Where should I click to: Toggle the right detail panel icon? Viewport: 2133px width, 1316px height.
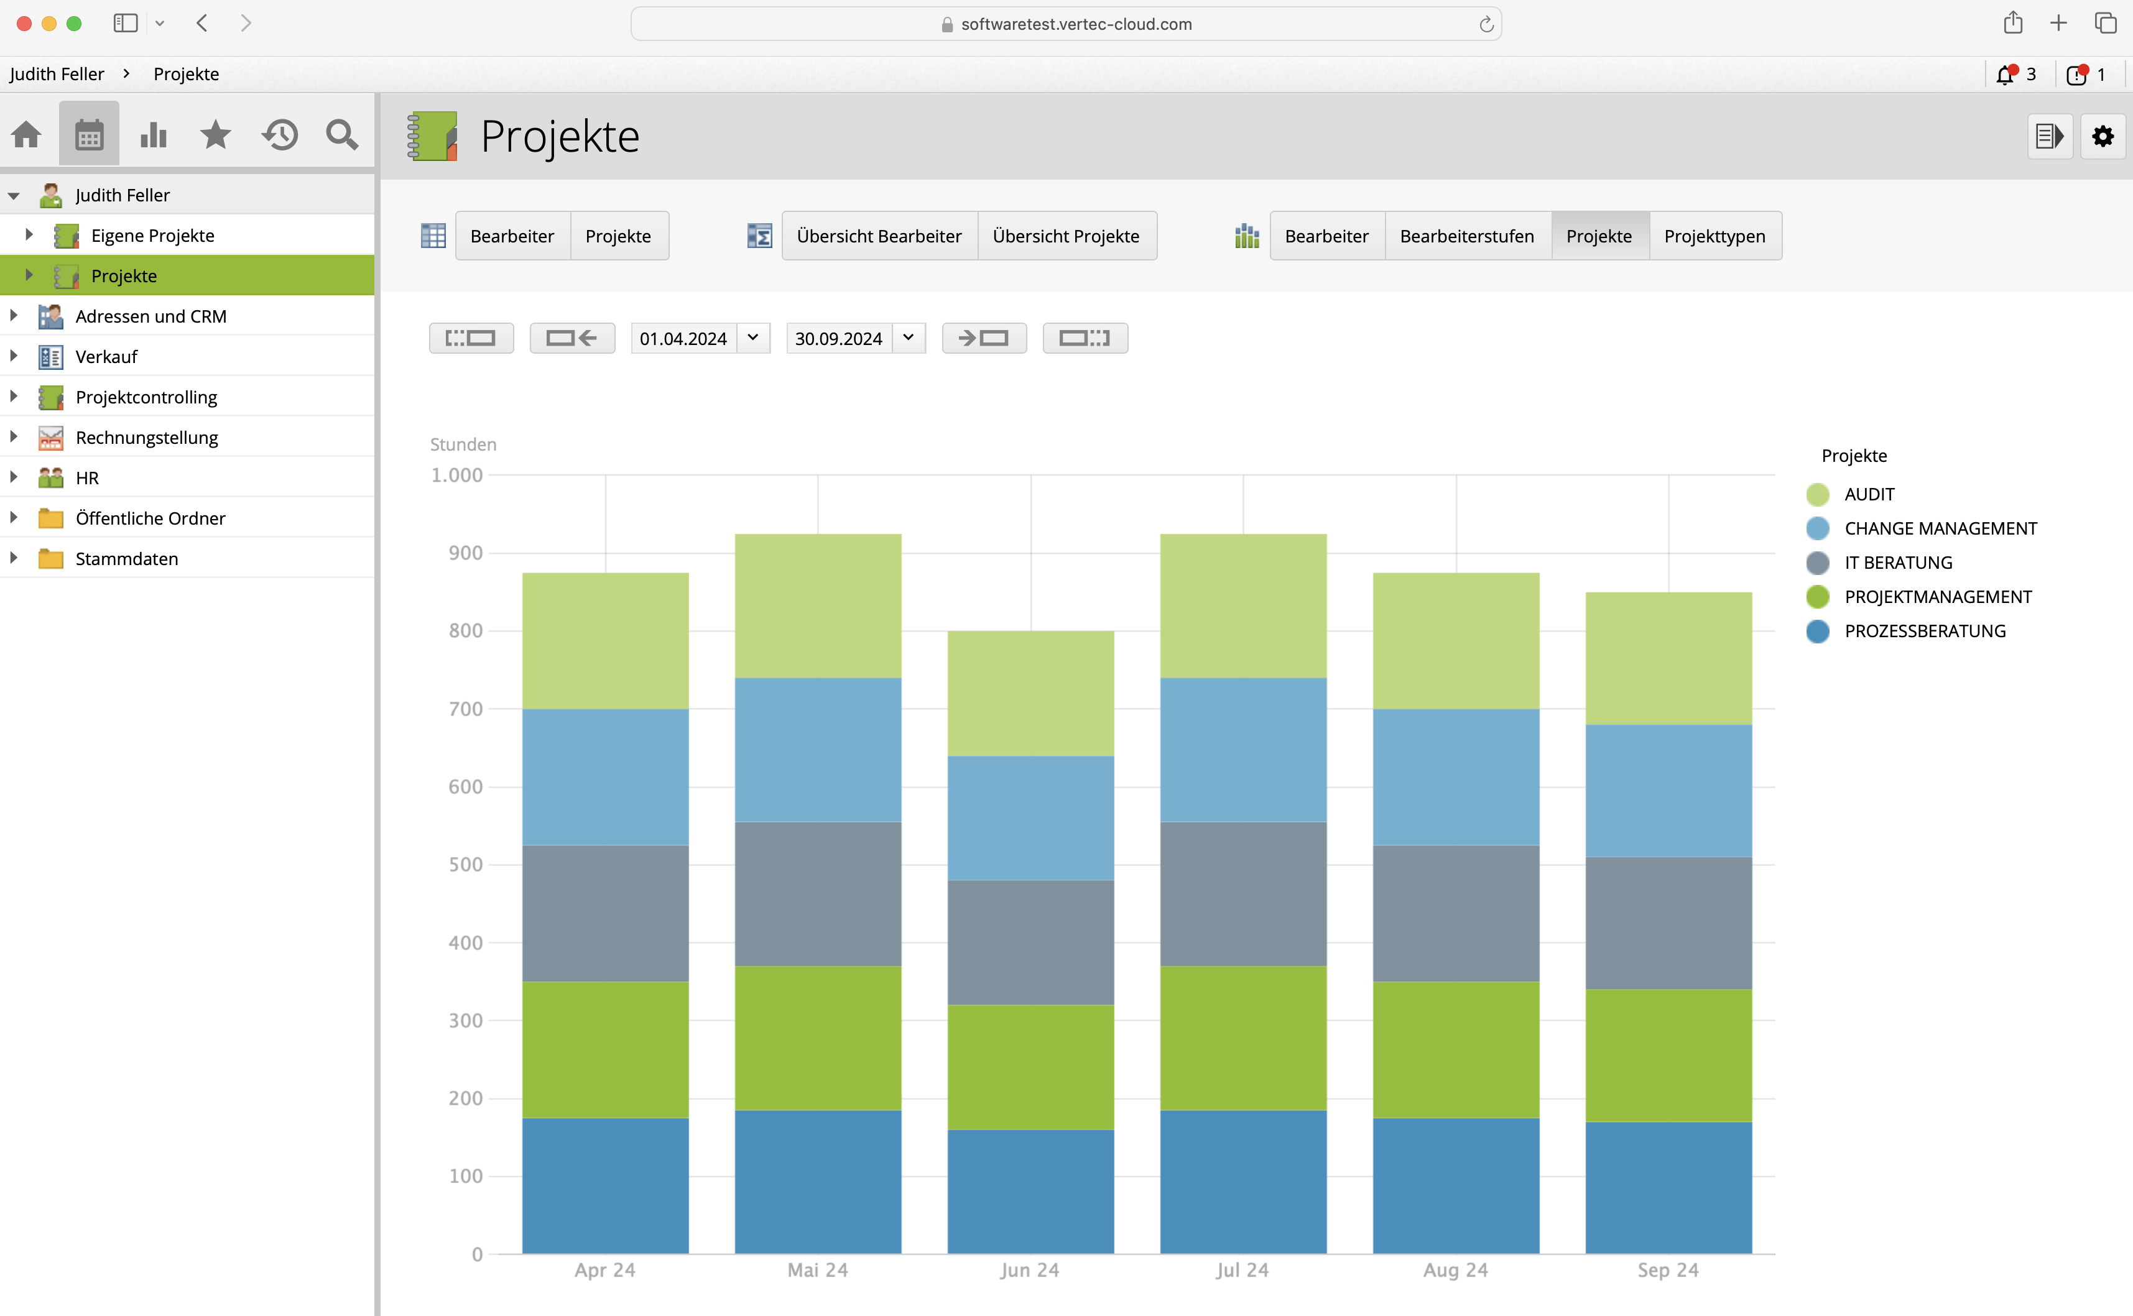point(2050,137)
